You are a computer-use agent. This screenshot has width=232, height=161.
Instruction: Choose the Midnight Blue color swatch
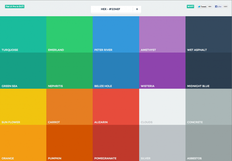click(x=208, y=70)
